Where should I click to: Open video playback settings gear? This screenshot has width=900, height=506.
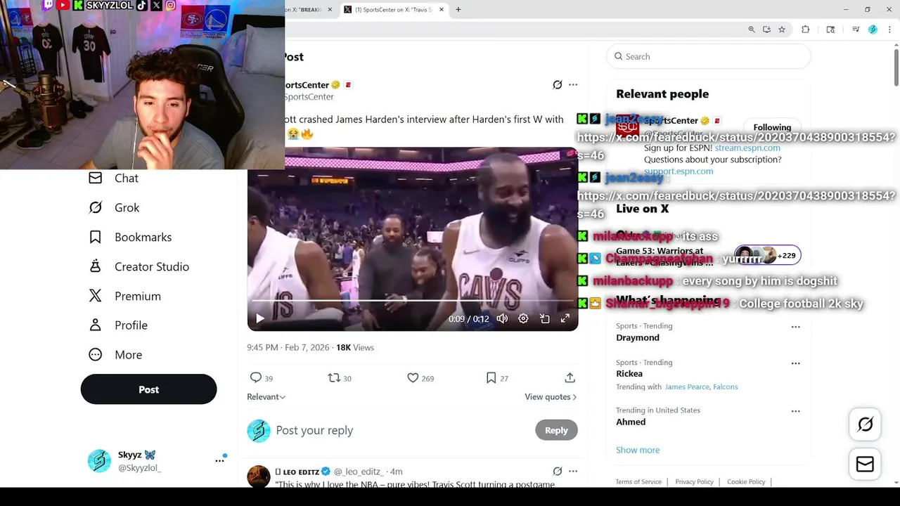point(523,318)
